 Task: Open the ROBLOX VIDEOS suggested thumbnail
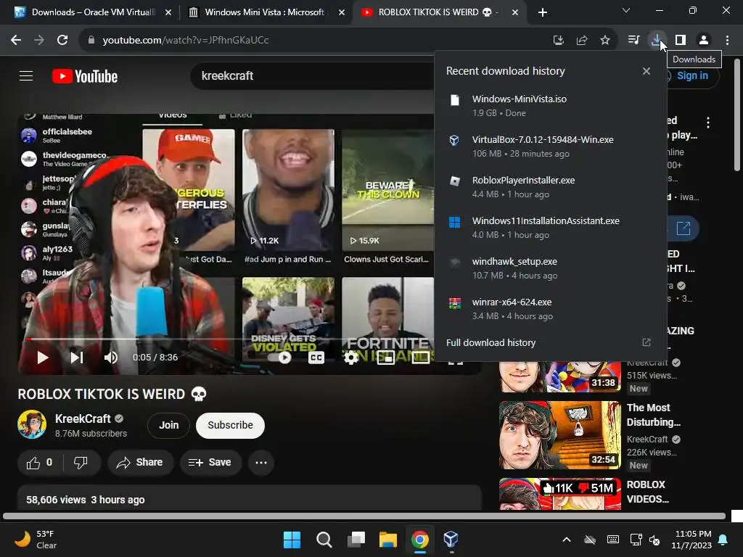point(560,493)
